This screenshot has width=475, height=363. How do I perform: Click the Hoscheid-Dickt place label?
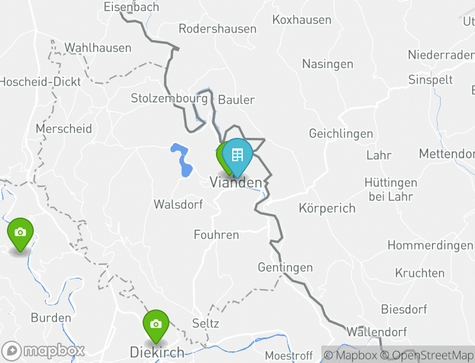(x=40, y=82)
